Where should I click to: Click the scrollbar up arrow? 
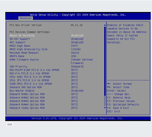(105, 25)
